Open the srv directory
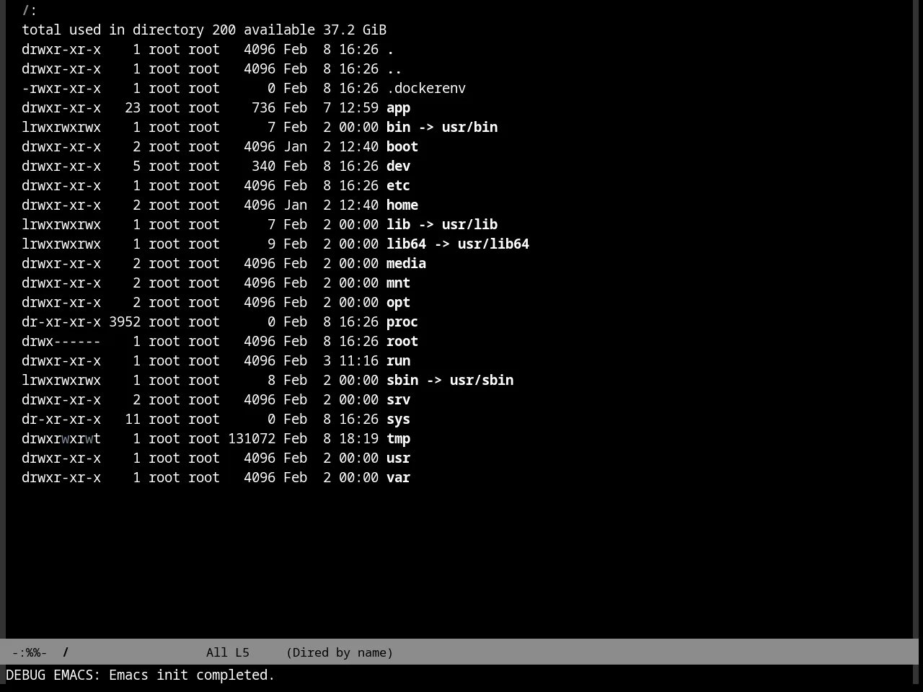 398,400
